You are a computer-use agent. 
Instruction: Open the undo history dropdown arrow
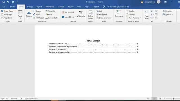coord(10,2)
